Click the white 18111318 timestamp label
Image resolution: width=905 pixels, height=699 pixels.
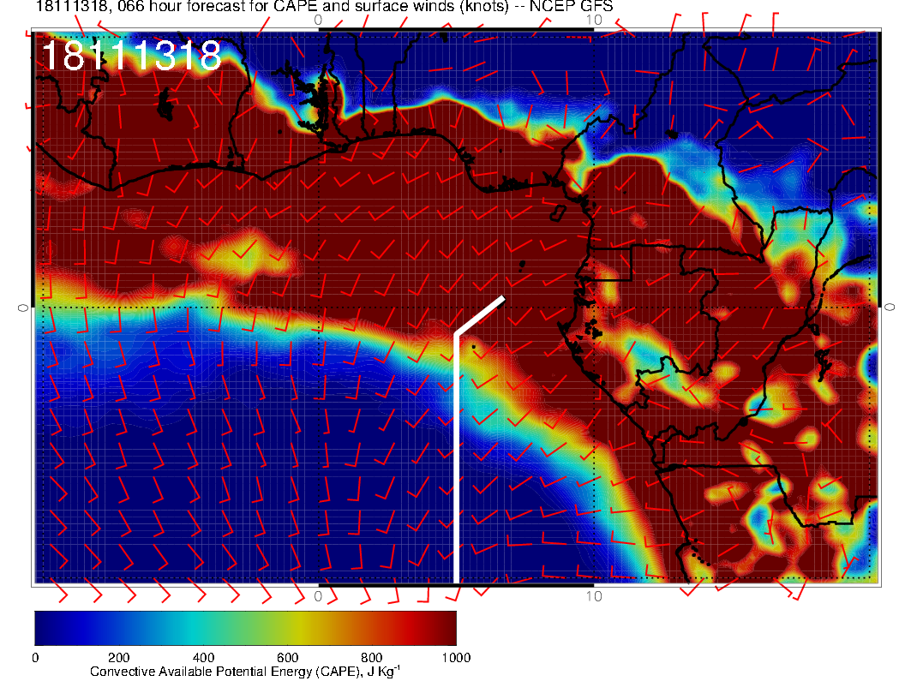[131, 57]
